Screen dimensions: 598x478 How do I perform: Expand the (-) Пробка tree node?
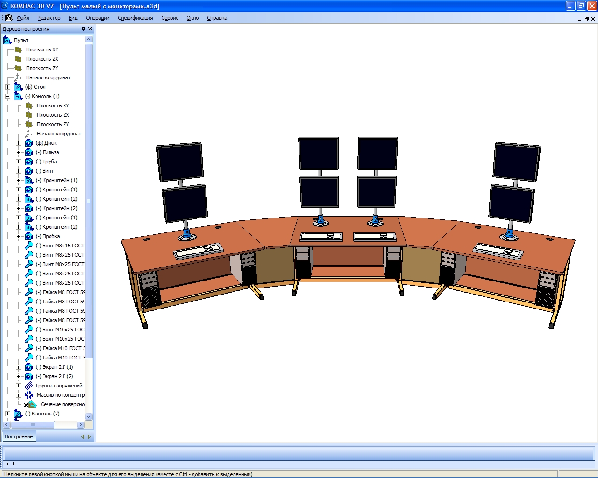tap(19, 236)
